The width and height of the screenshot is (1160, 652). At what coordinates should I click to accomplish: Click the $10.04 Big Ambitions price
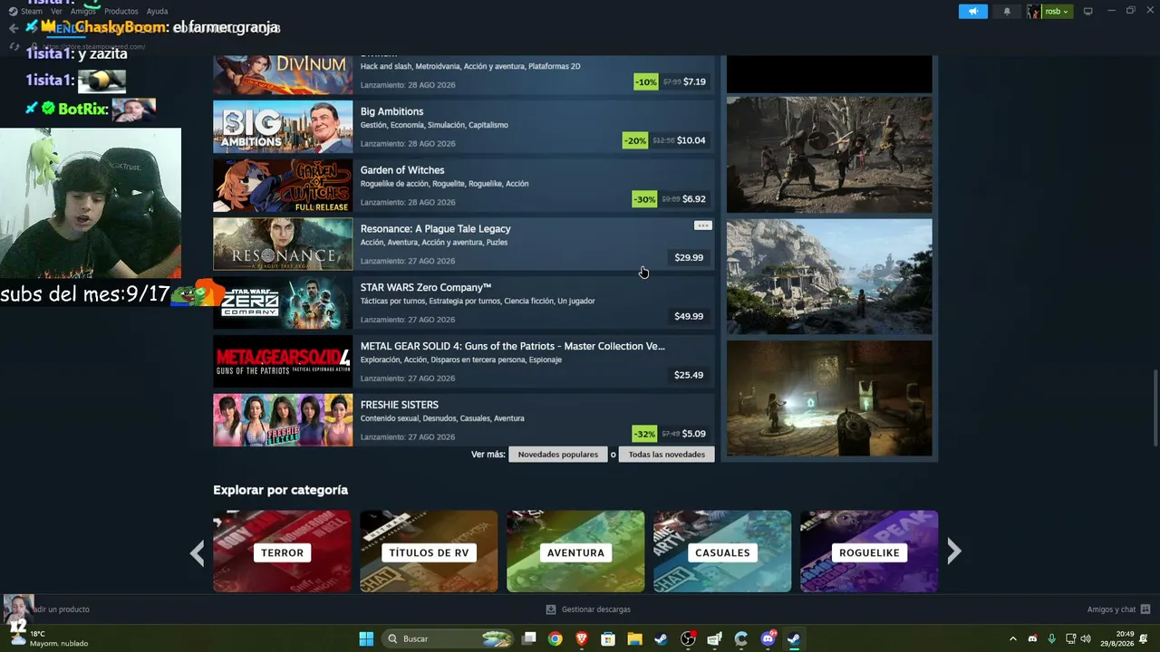691,140
